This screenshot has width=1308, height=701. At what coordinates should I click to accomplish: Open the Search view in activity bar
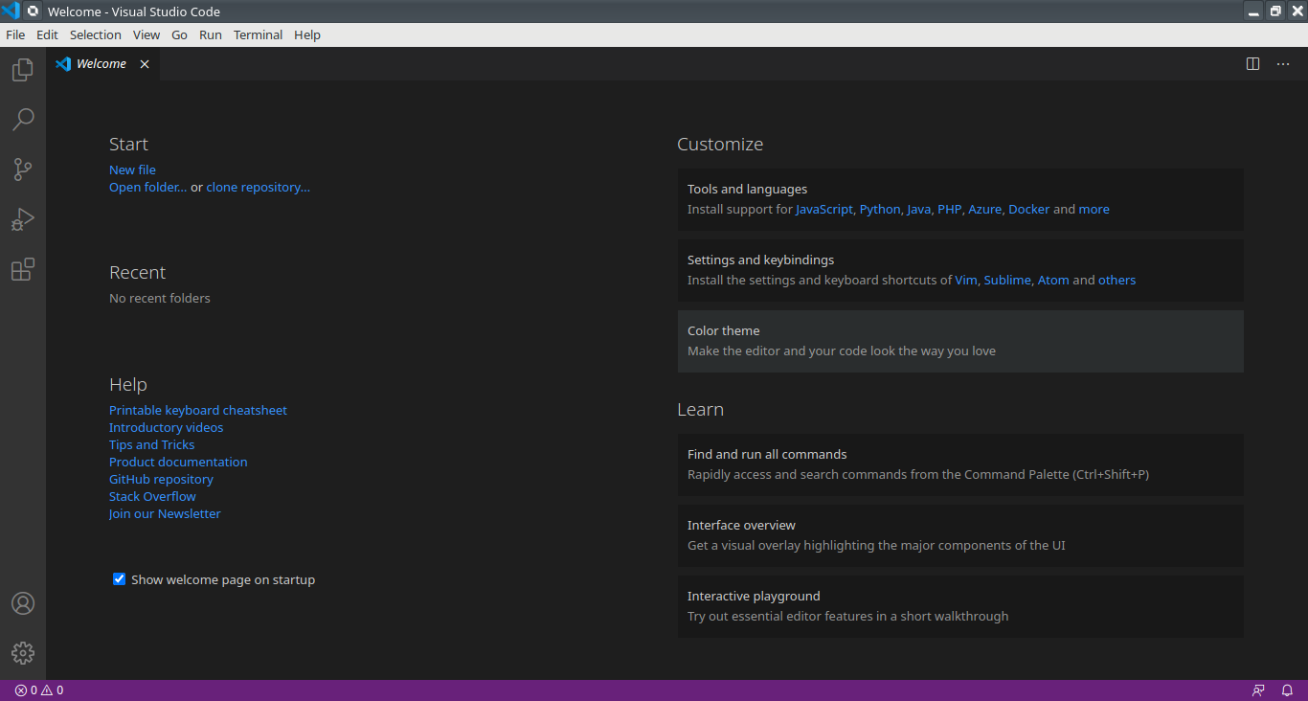click(23, 120)
